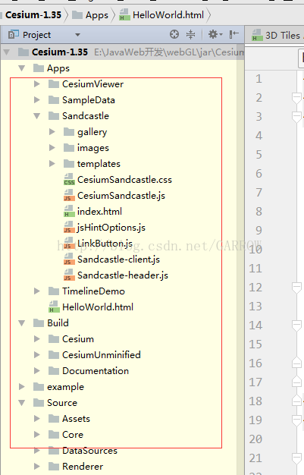Expand the Assets folder
The image size is (304, 475).
pos(37,419)
